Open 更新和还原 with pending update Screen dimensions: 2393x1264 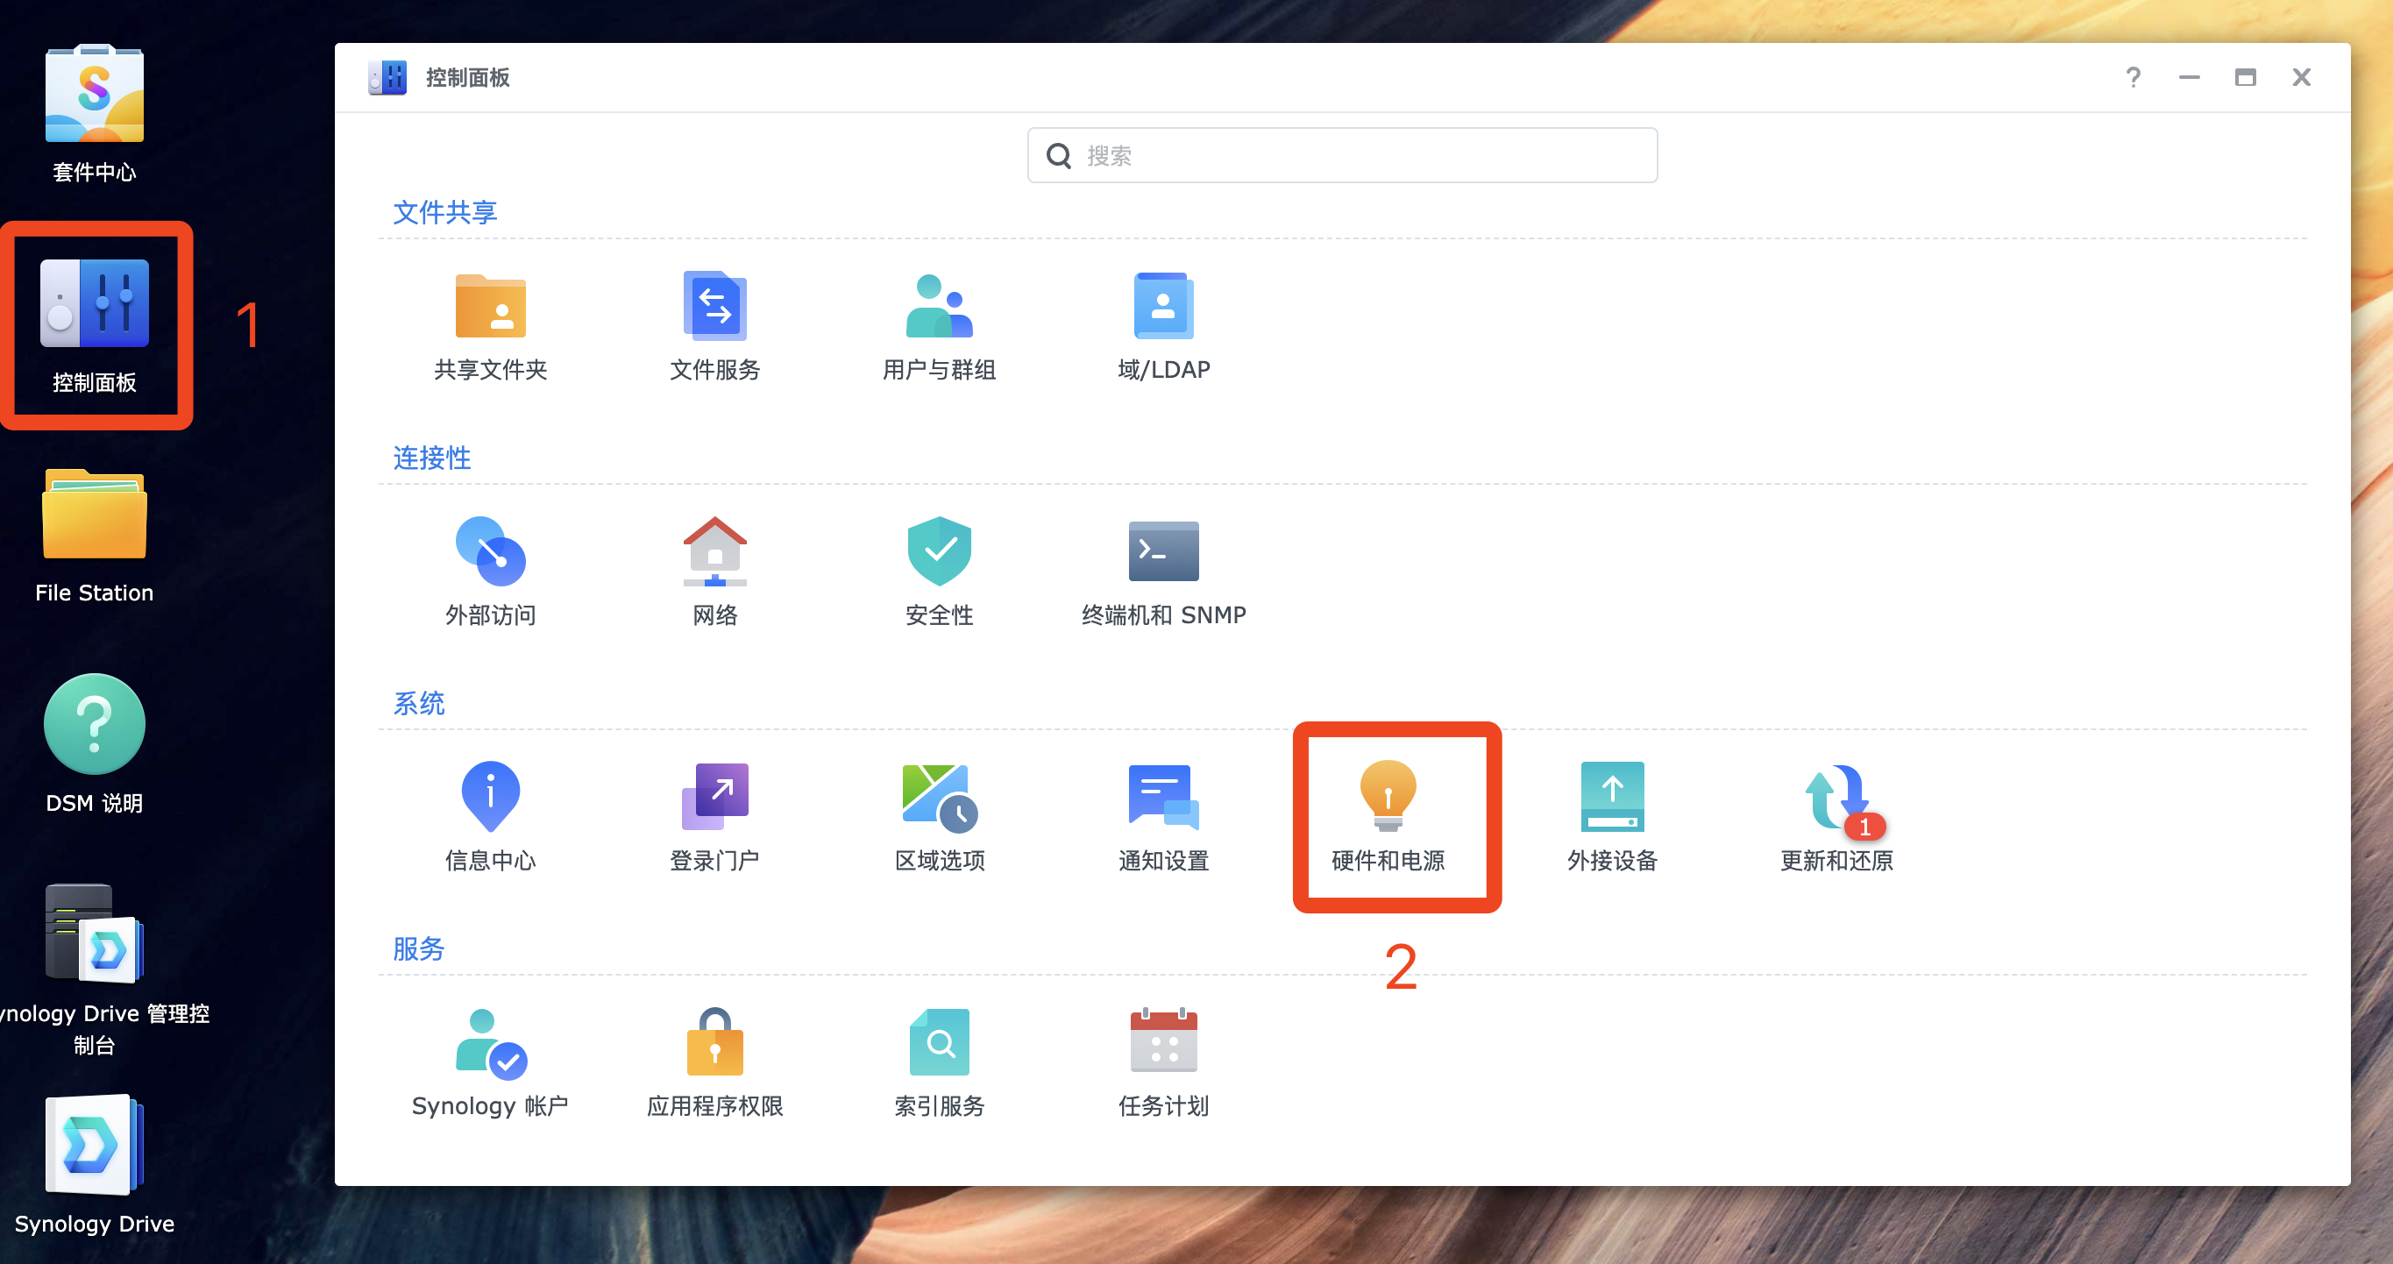point(1836,815)
